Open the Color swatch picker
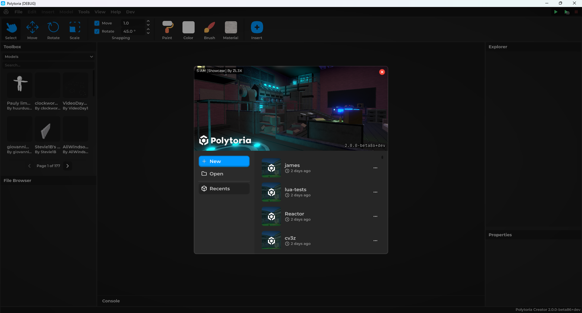The image size is (582, 313). (189, 30)
